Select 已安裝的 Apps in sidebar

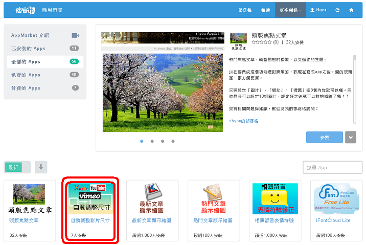pos(45,49)
